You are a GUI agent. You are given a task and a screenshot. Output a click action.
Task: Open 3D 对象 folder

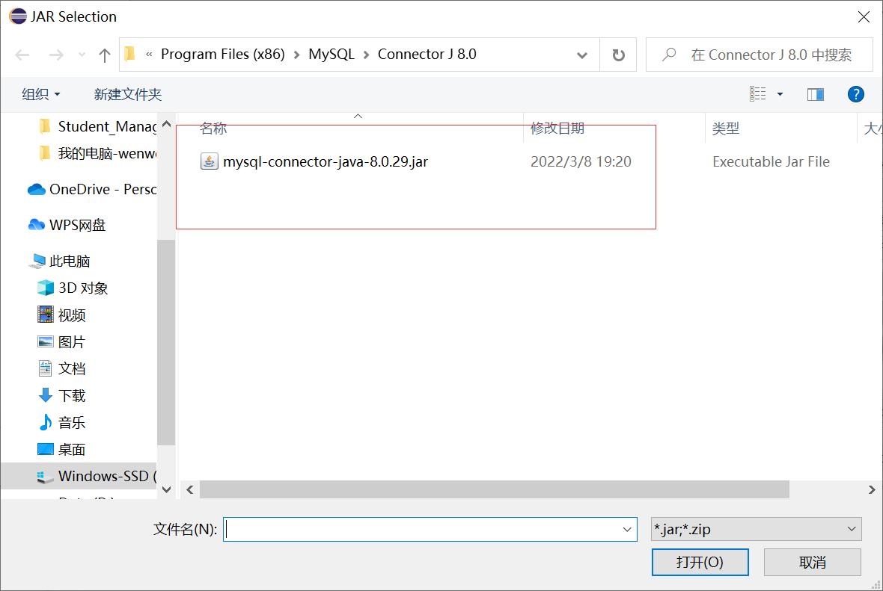click(72, 288)
